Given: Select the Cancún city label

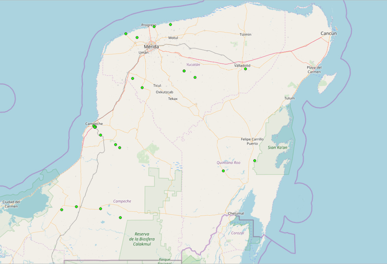Looking at the screenshot, I should coord(328,33).
